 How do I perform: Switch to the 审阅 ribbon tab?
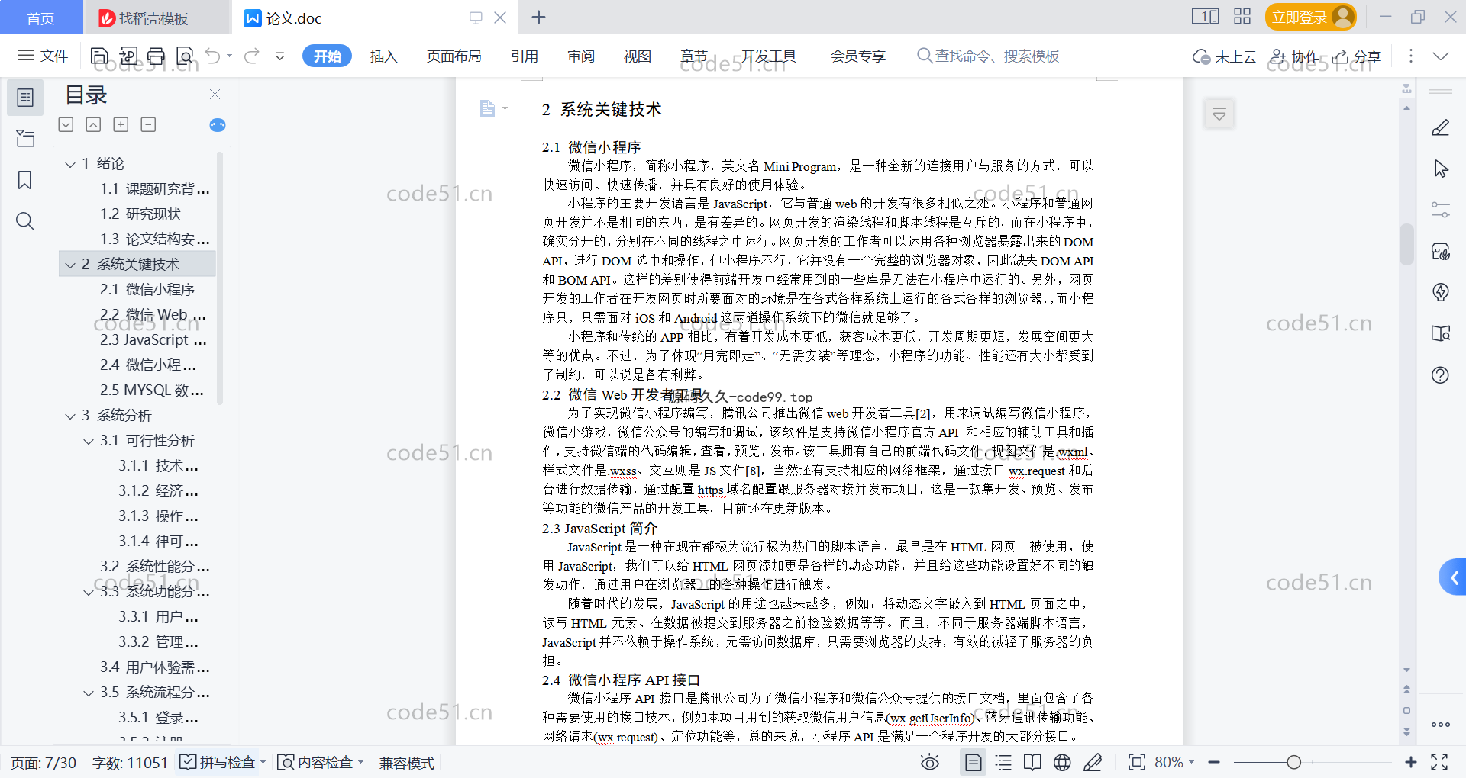581,56
